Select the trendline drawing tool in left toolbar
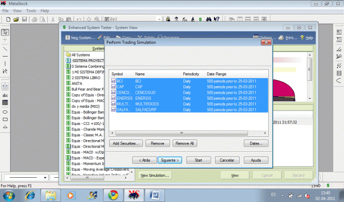344x202 pixels. coord(5,48)
